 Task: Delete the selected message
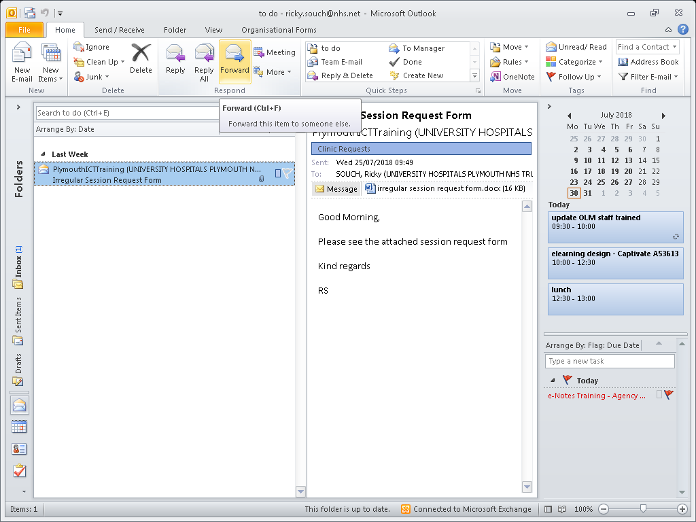141,58
